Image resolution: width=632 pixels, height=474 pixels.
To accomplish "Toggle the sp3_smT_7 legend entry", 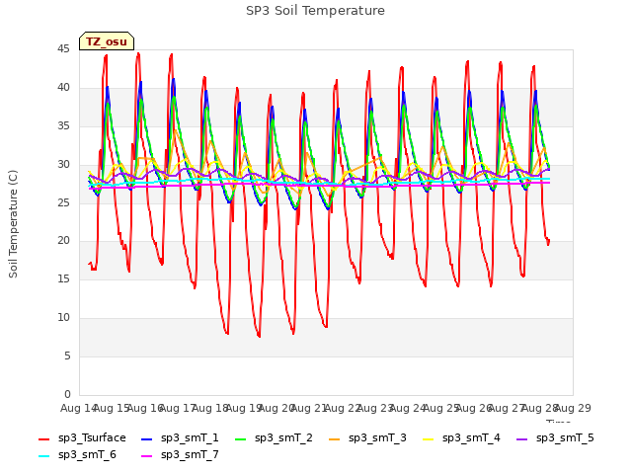I will coord(180,455).
